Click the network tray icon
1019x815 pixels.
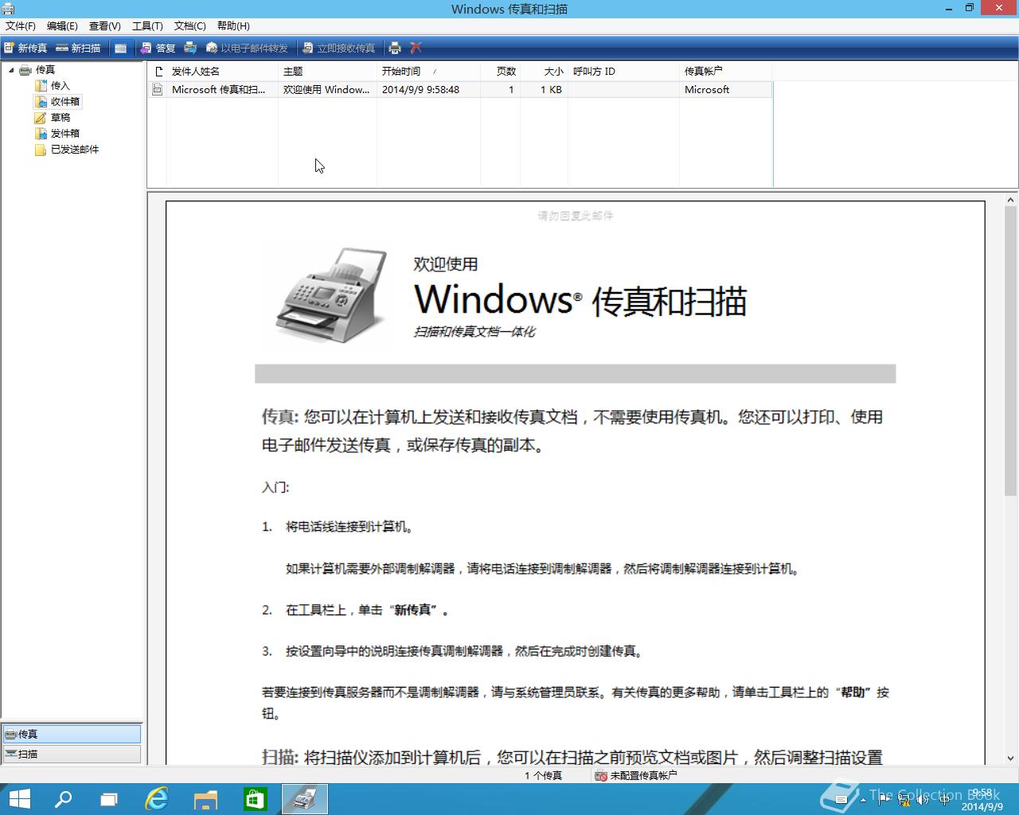coord(904,800)
